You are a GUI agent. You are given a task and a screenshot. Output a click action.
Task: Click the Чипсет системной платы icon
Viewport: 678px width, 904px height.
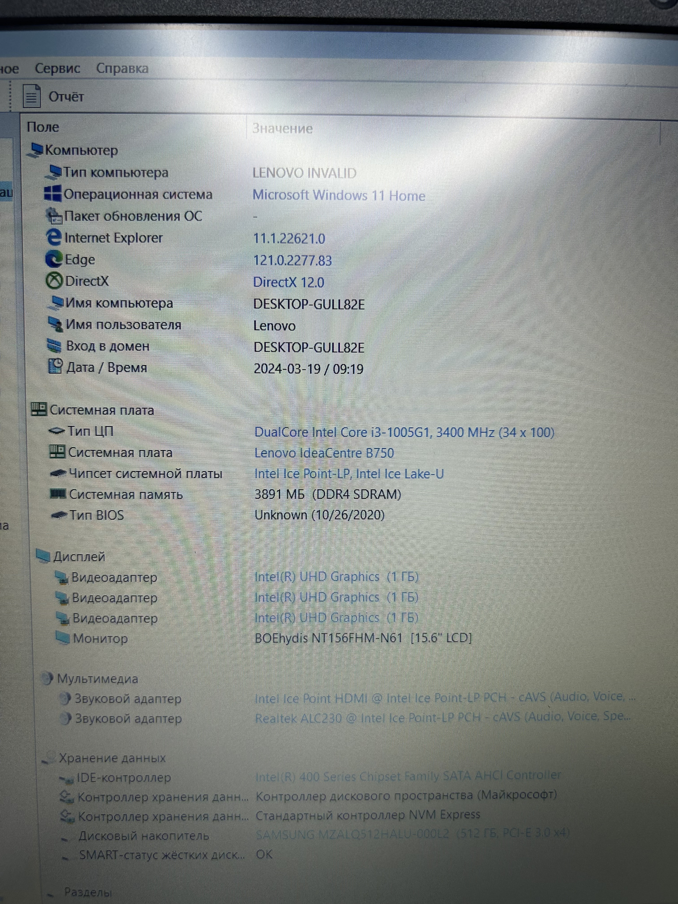[58, 473]
